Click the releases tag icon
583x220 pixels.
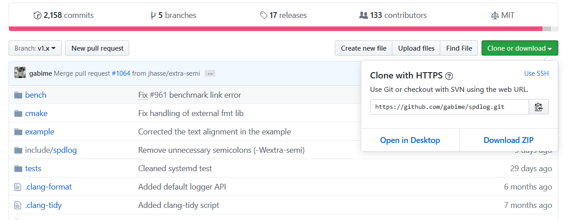click(x=264, y=15)
